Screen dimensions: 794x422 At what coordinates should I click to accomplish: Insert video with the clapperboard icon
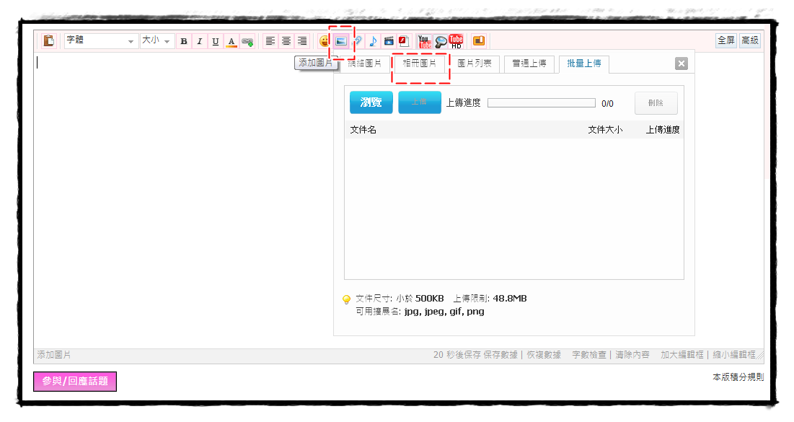pyautogui.click(x=389, y=41)
